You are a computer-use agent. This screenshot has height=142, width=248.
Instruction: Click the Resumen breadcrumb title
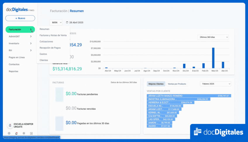point(77,11)
